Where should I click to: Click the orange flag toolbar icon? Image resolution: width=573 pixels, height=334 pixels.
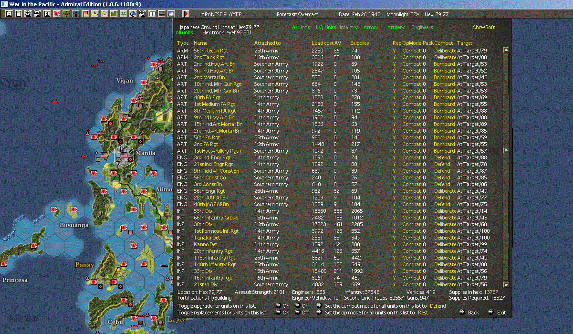(85, 14)
